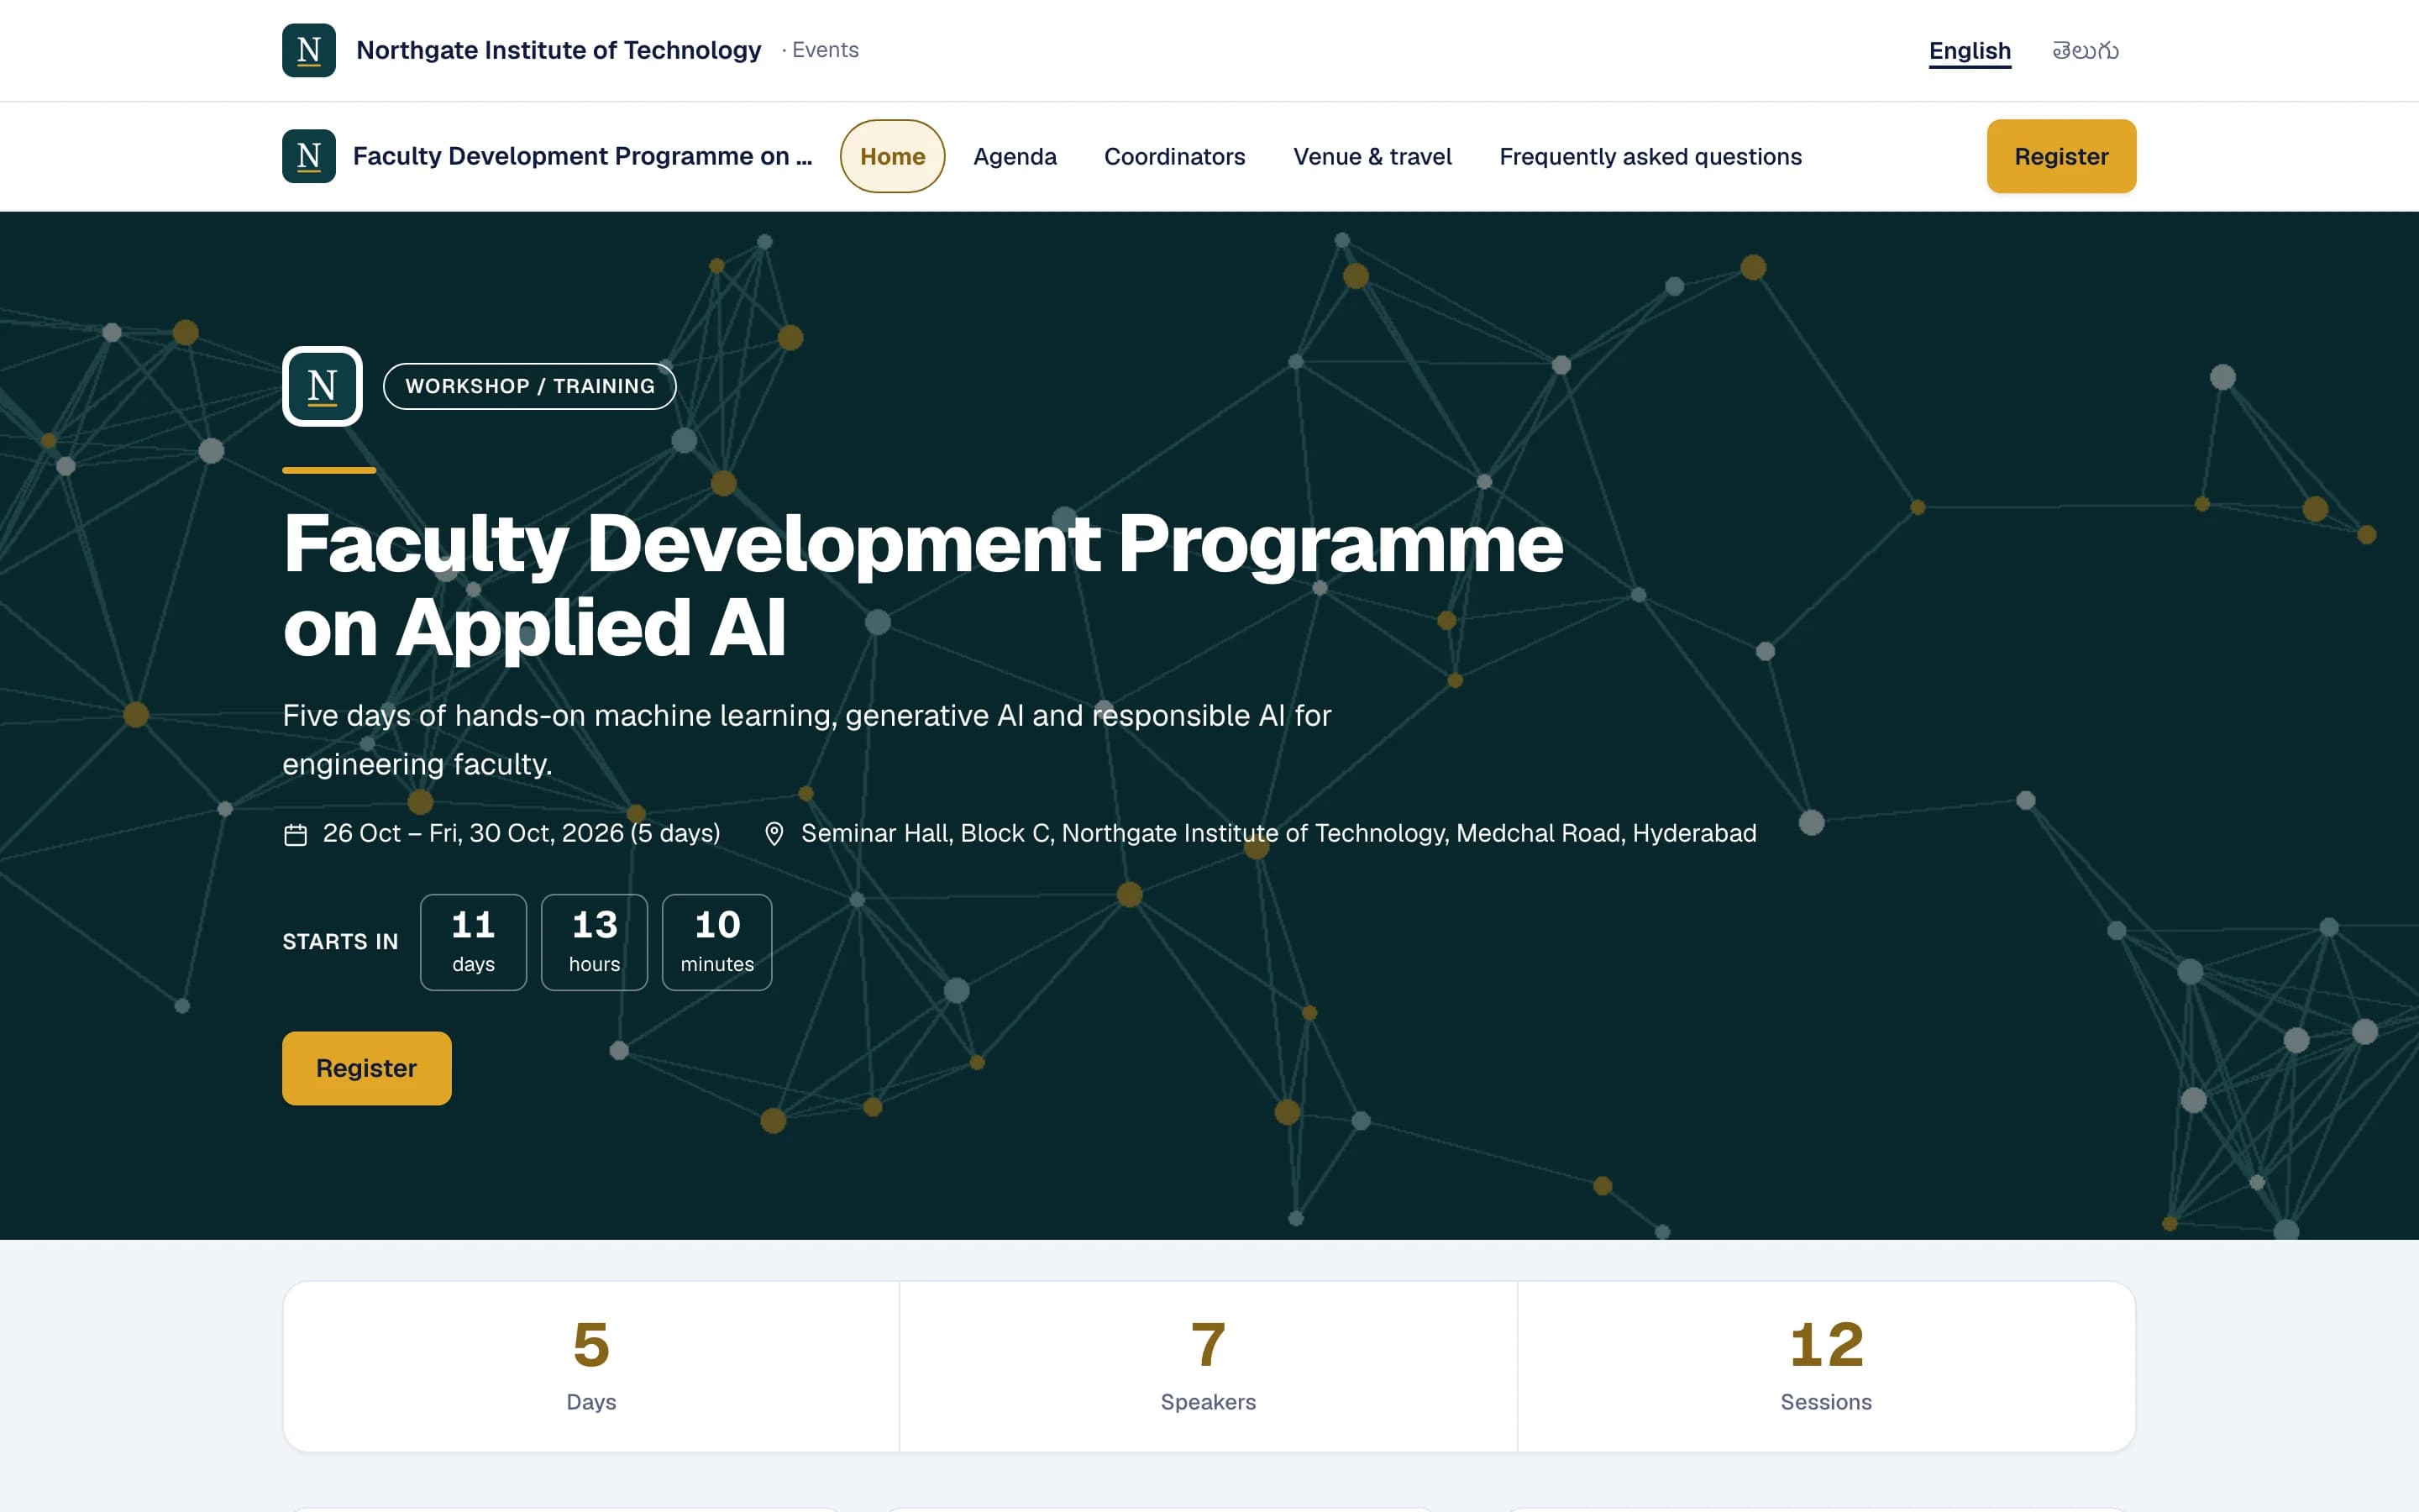Click the 10 minutes countdown box
Screen dimensions: 2419x1512
(716, 942)
